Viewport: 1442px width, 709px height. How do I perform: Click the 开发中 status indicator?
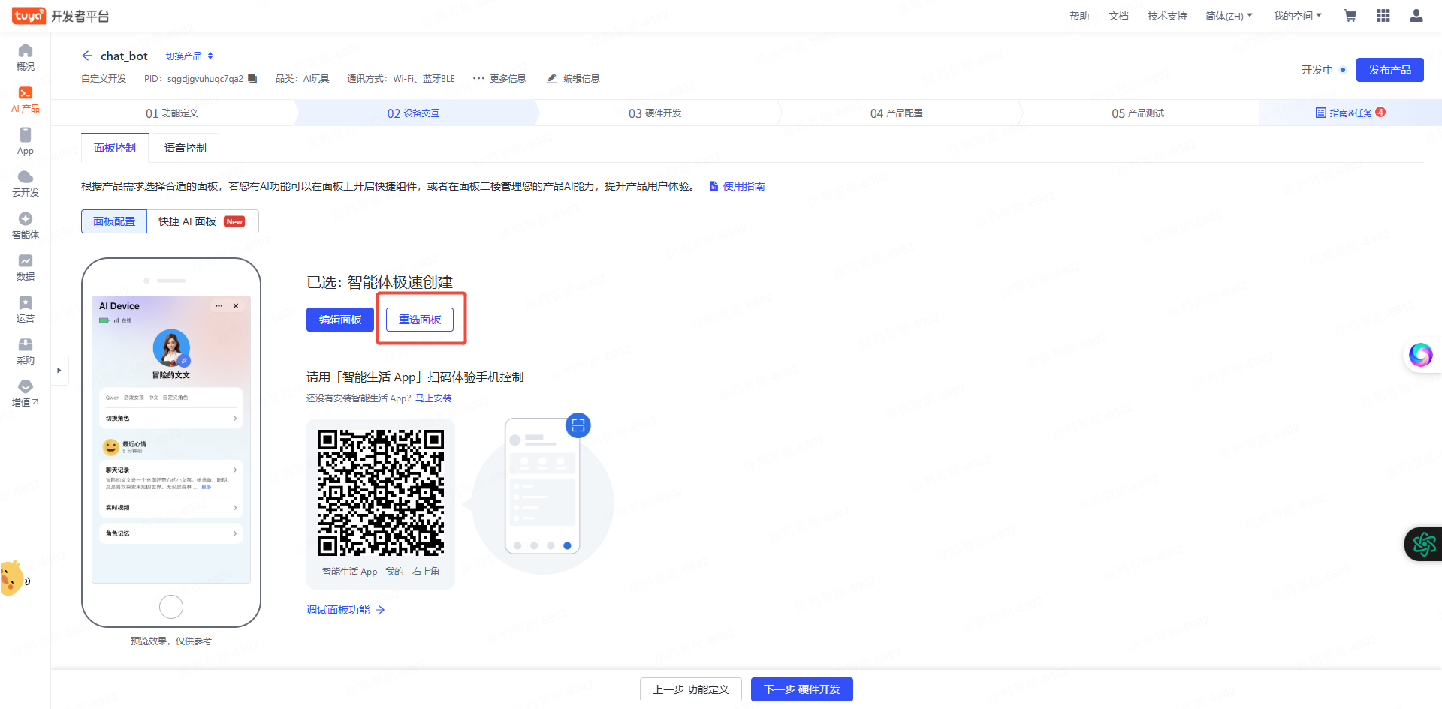1323,70
